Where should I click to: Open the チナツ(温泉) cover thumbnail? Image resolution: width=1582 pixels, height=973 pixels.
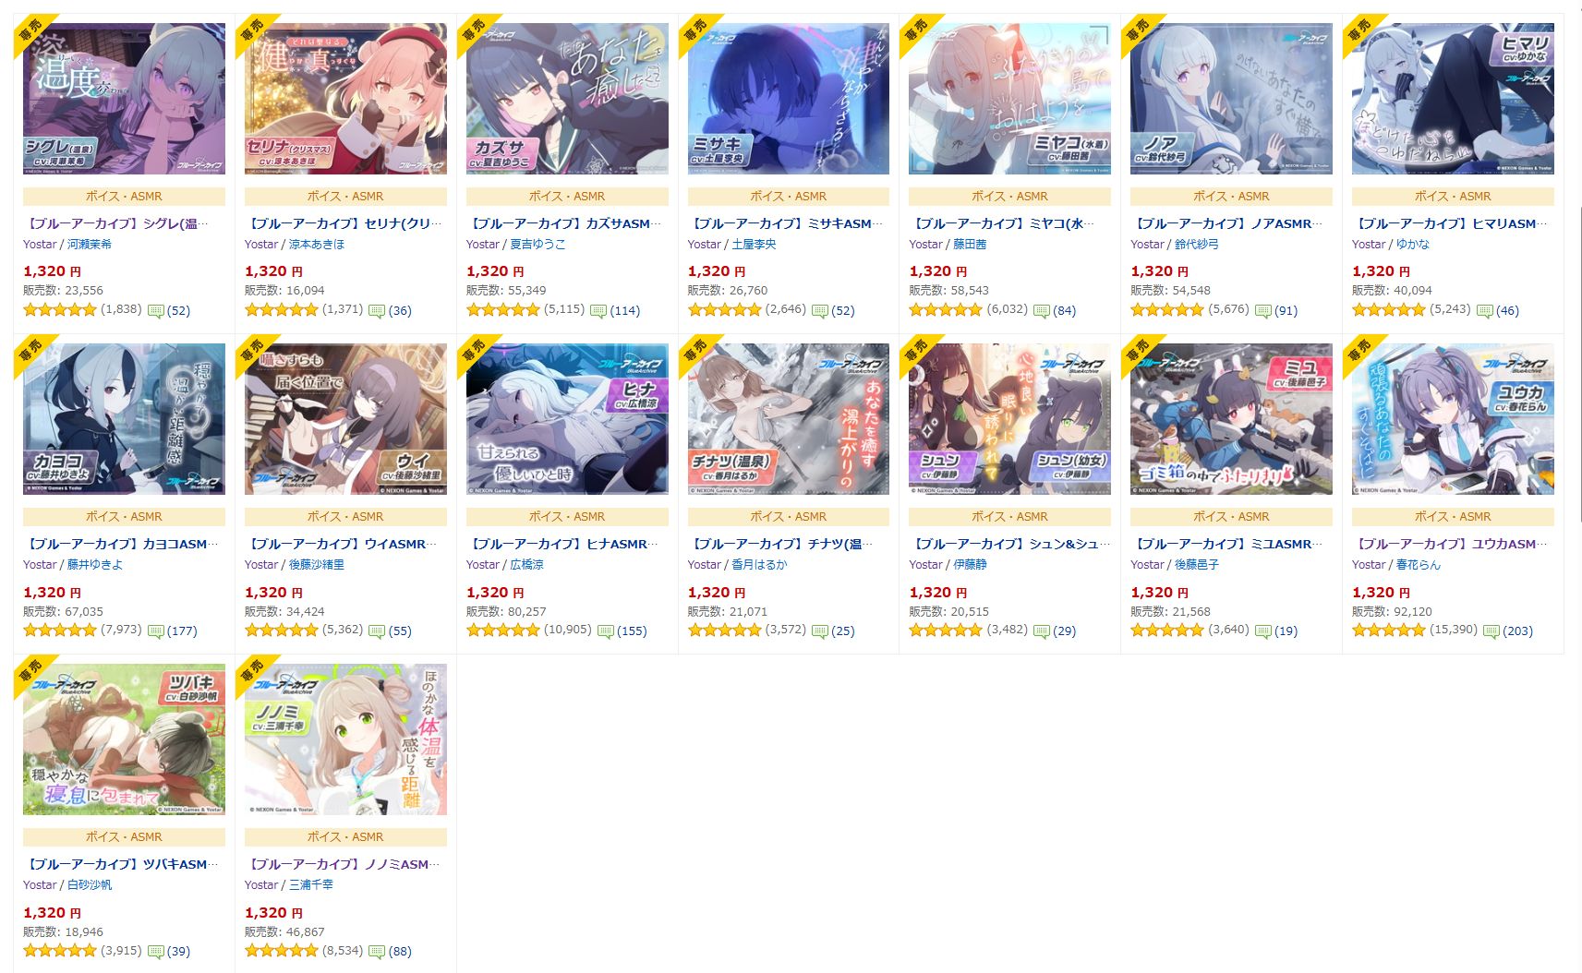(788, 419)
